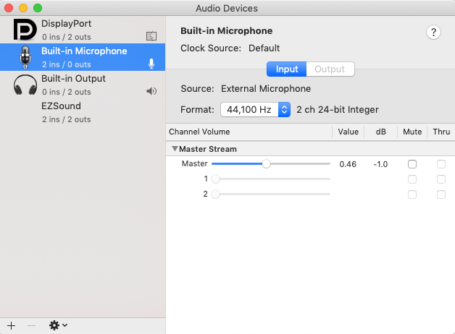
Task: Open the help question mark button
Action: pos(434,32)
